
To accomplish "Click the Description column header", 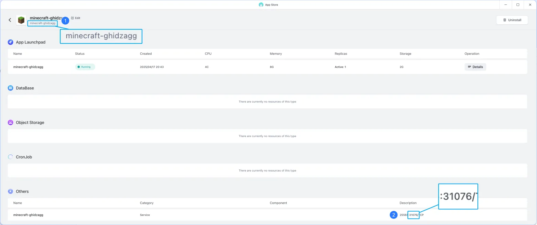I will click(x=408, y=203).
